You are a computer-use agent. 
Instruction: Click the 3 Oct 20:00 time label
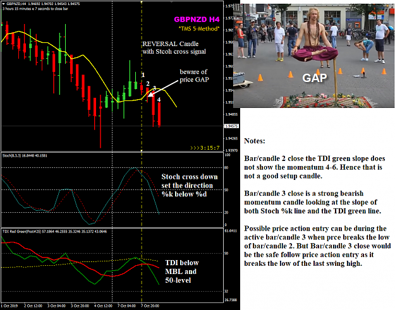coord(80,306)
